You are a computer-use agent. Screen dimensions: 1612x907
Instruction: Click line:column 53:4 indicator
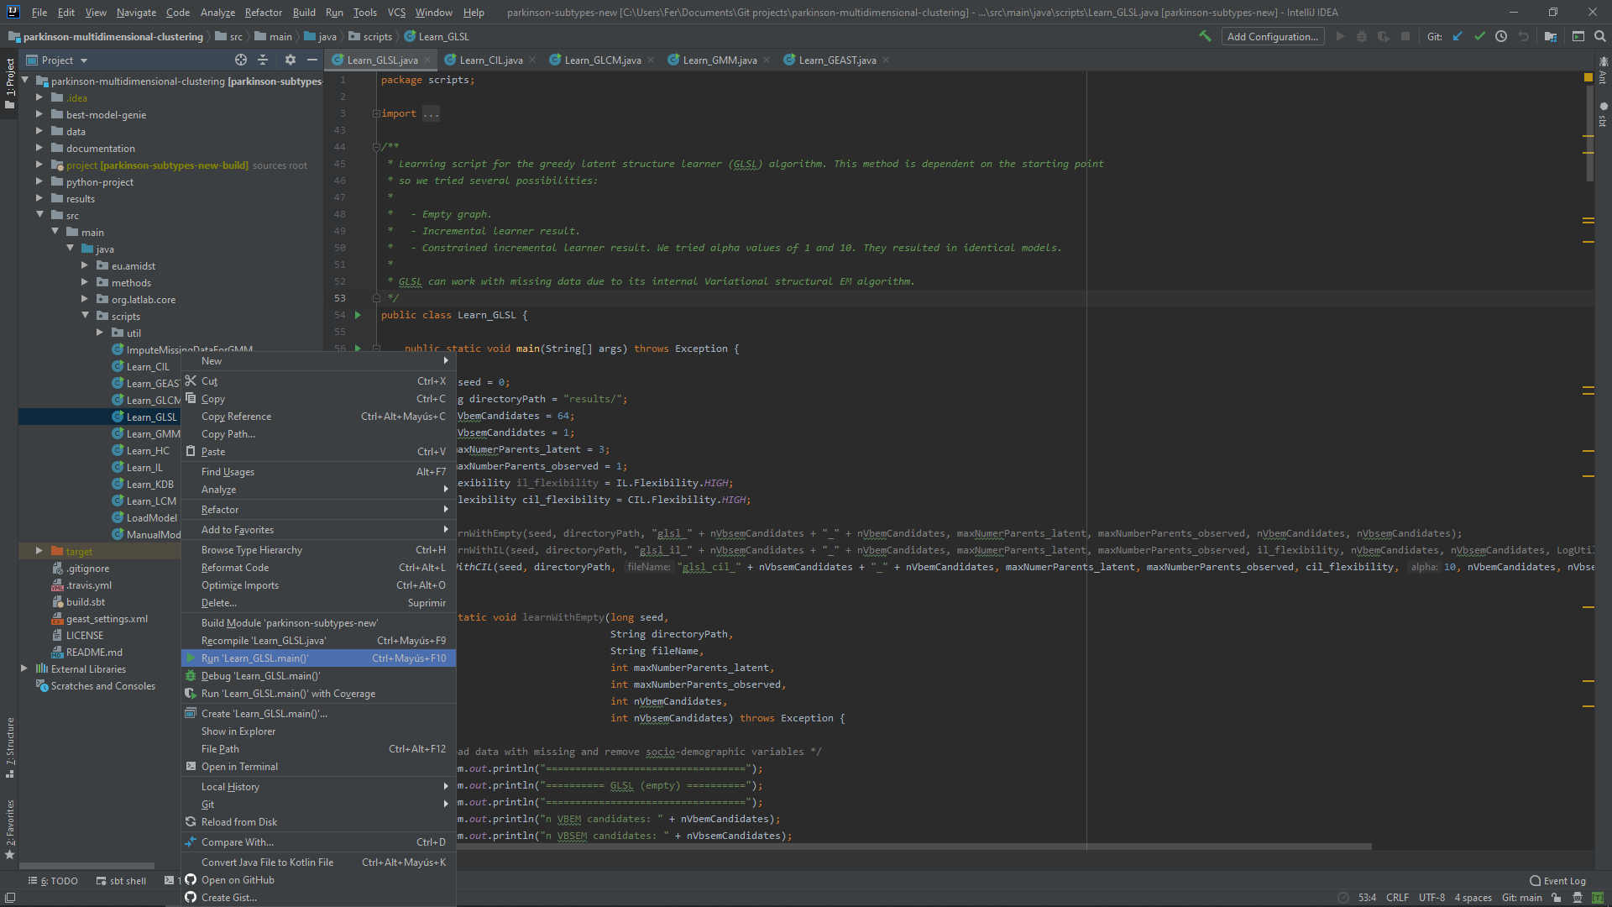1367,898
